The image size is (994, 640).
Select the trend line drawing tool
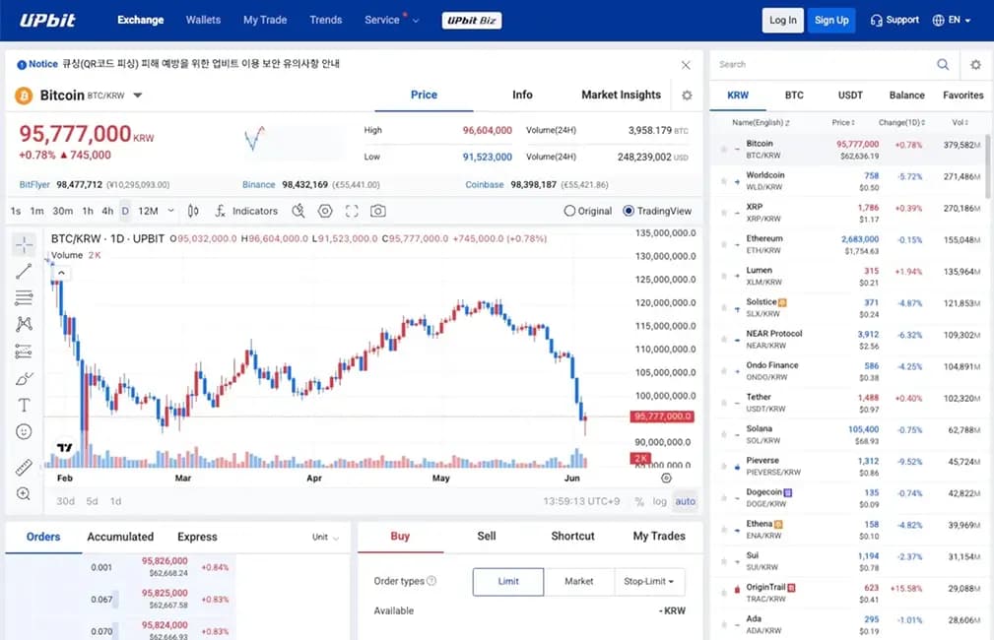tap(24, 271)
